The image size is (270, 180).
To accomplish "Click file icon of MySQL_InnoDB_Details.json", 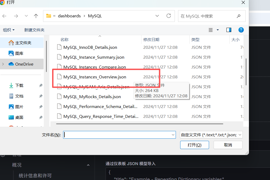I will coord(59,47).
